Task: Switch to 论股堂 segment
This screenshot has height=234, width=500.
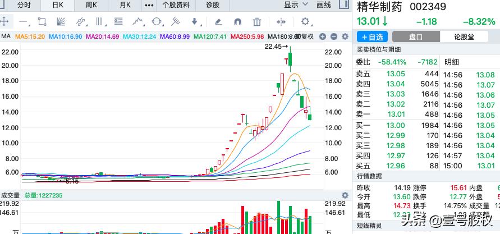Action: pos(464,36)
